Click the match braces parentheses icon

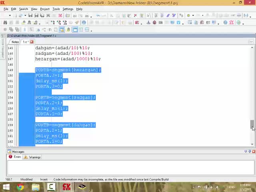point(246,16)
